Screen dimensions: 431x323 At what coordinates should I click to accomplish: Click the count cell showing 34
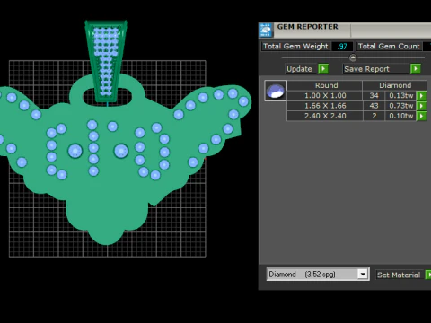374,96
